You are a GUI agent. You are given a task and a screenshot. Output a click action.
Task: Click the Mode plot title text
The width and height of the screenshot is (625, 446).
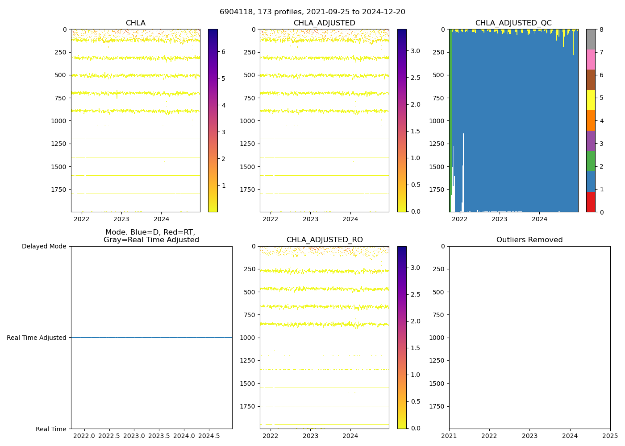coord(151,236)
